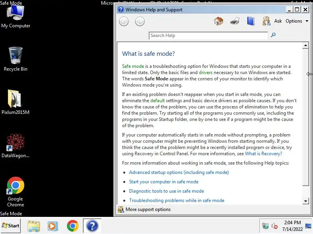Open 'Start your computer in safe mode'

[x=164, y=182]
